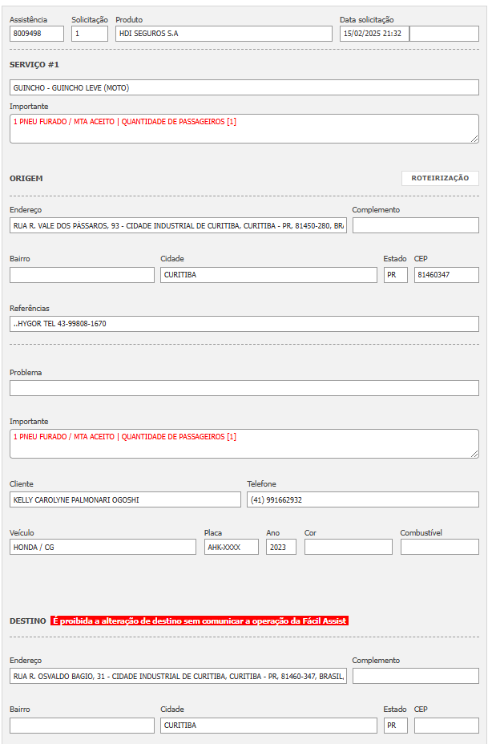488x744 pixels.
Task: Click the Importante text area under Serviço #1
Action: pyautogui.click(x=244, y=128)
